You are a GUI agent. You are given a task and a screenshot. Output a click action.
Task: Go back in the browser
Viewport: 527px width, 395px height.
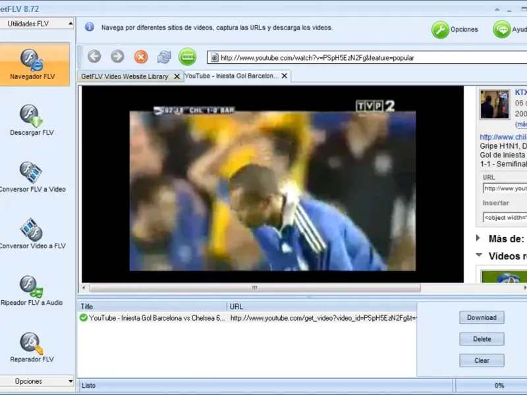[94, 57]
